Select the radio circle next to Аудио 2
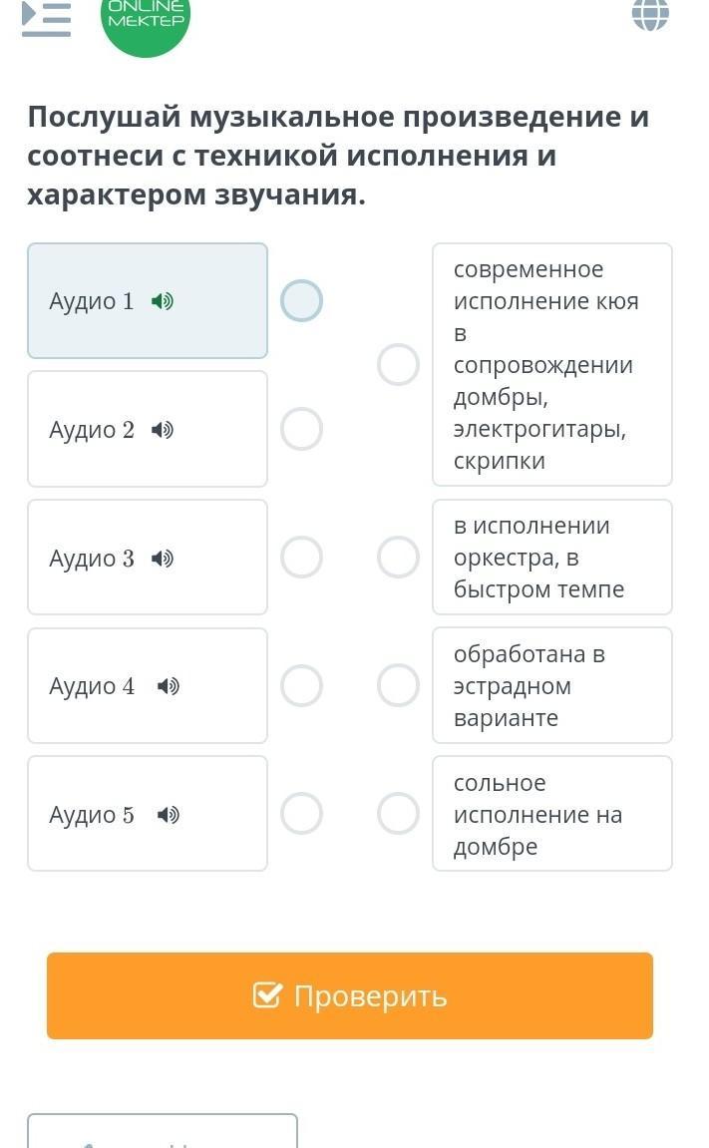The width and height of the screenshot is (709, 1148). point(301,430)
